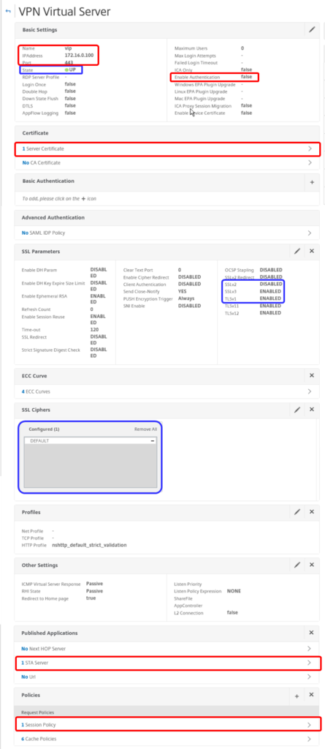This screenshot has height=749, width=325.
Task: Click the SSLv3 ENABLED value
Action: [x=270, y=291]
